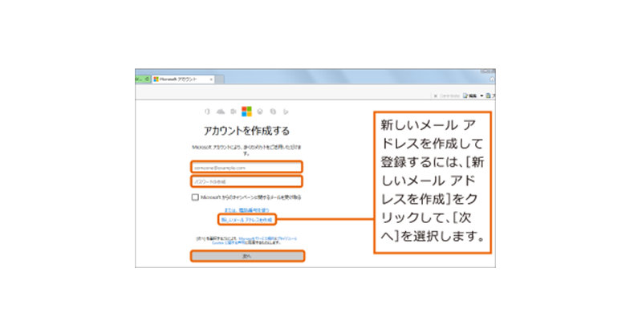Open a new blank browser tab
This screenshot has height=321, width=642.
click(220, 79)
